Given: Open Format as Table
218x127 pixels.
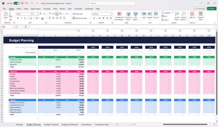Looking at the screenshot, I should tap(128, 16).
